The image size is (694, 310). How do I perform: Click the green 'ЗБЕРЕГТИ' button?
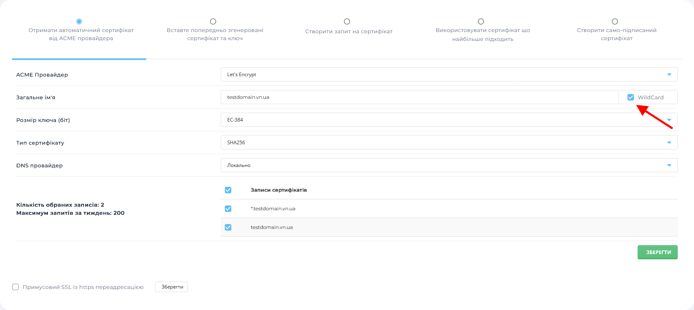tap(657, 252)
